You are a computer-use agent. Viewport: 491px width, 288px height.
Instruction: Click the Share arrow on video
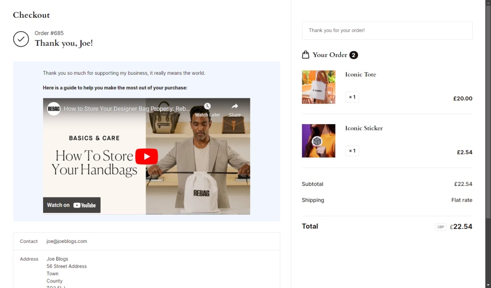coord(235,106)
